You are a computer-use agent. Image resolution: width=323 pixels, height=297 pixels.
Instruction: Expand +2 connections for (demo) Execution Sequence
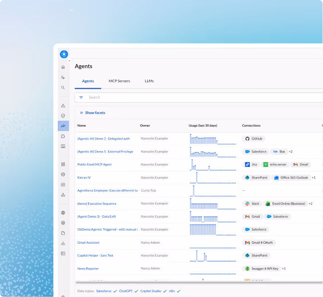(311, 203)
